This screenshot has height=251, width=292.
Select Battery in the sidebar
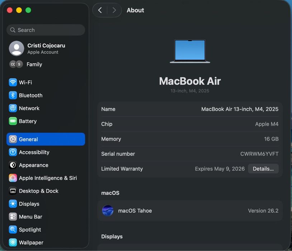(x=28, y=121)
